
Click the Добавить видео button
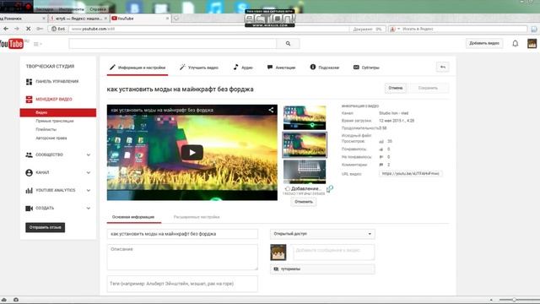[484, 43]
